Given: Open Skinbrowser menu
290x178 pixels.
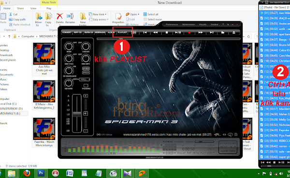Looking at the screenshot, I should pos(188,25).
